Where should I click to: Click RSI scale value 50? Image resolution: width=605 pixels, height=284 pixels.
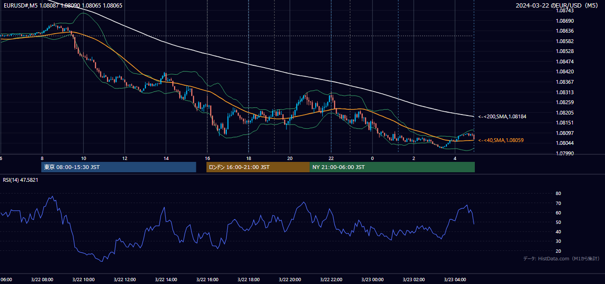point(558,222)
